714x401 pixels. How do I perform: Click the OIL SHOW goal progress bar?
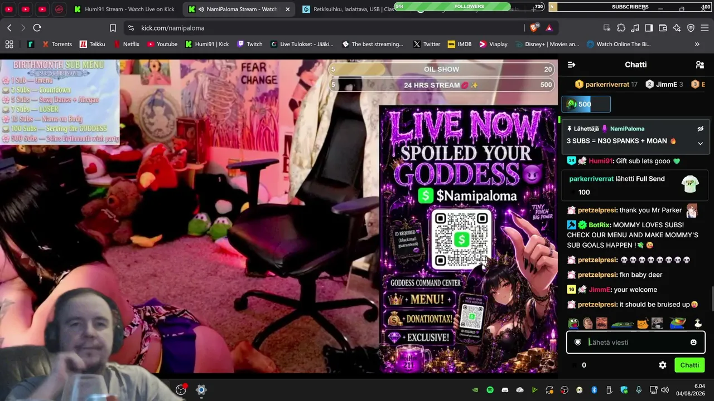(x=442, y=70)
